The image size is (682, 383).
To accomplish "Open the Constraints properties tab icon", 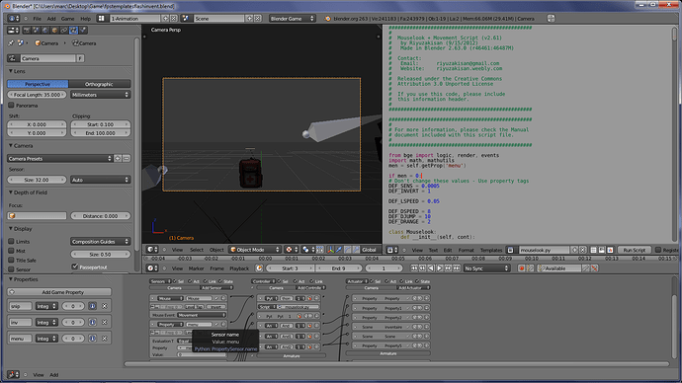I will tap(64, 31).
